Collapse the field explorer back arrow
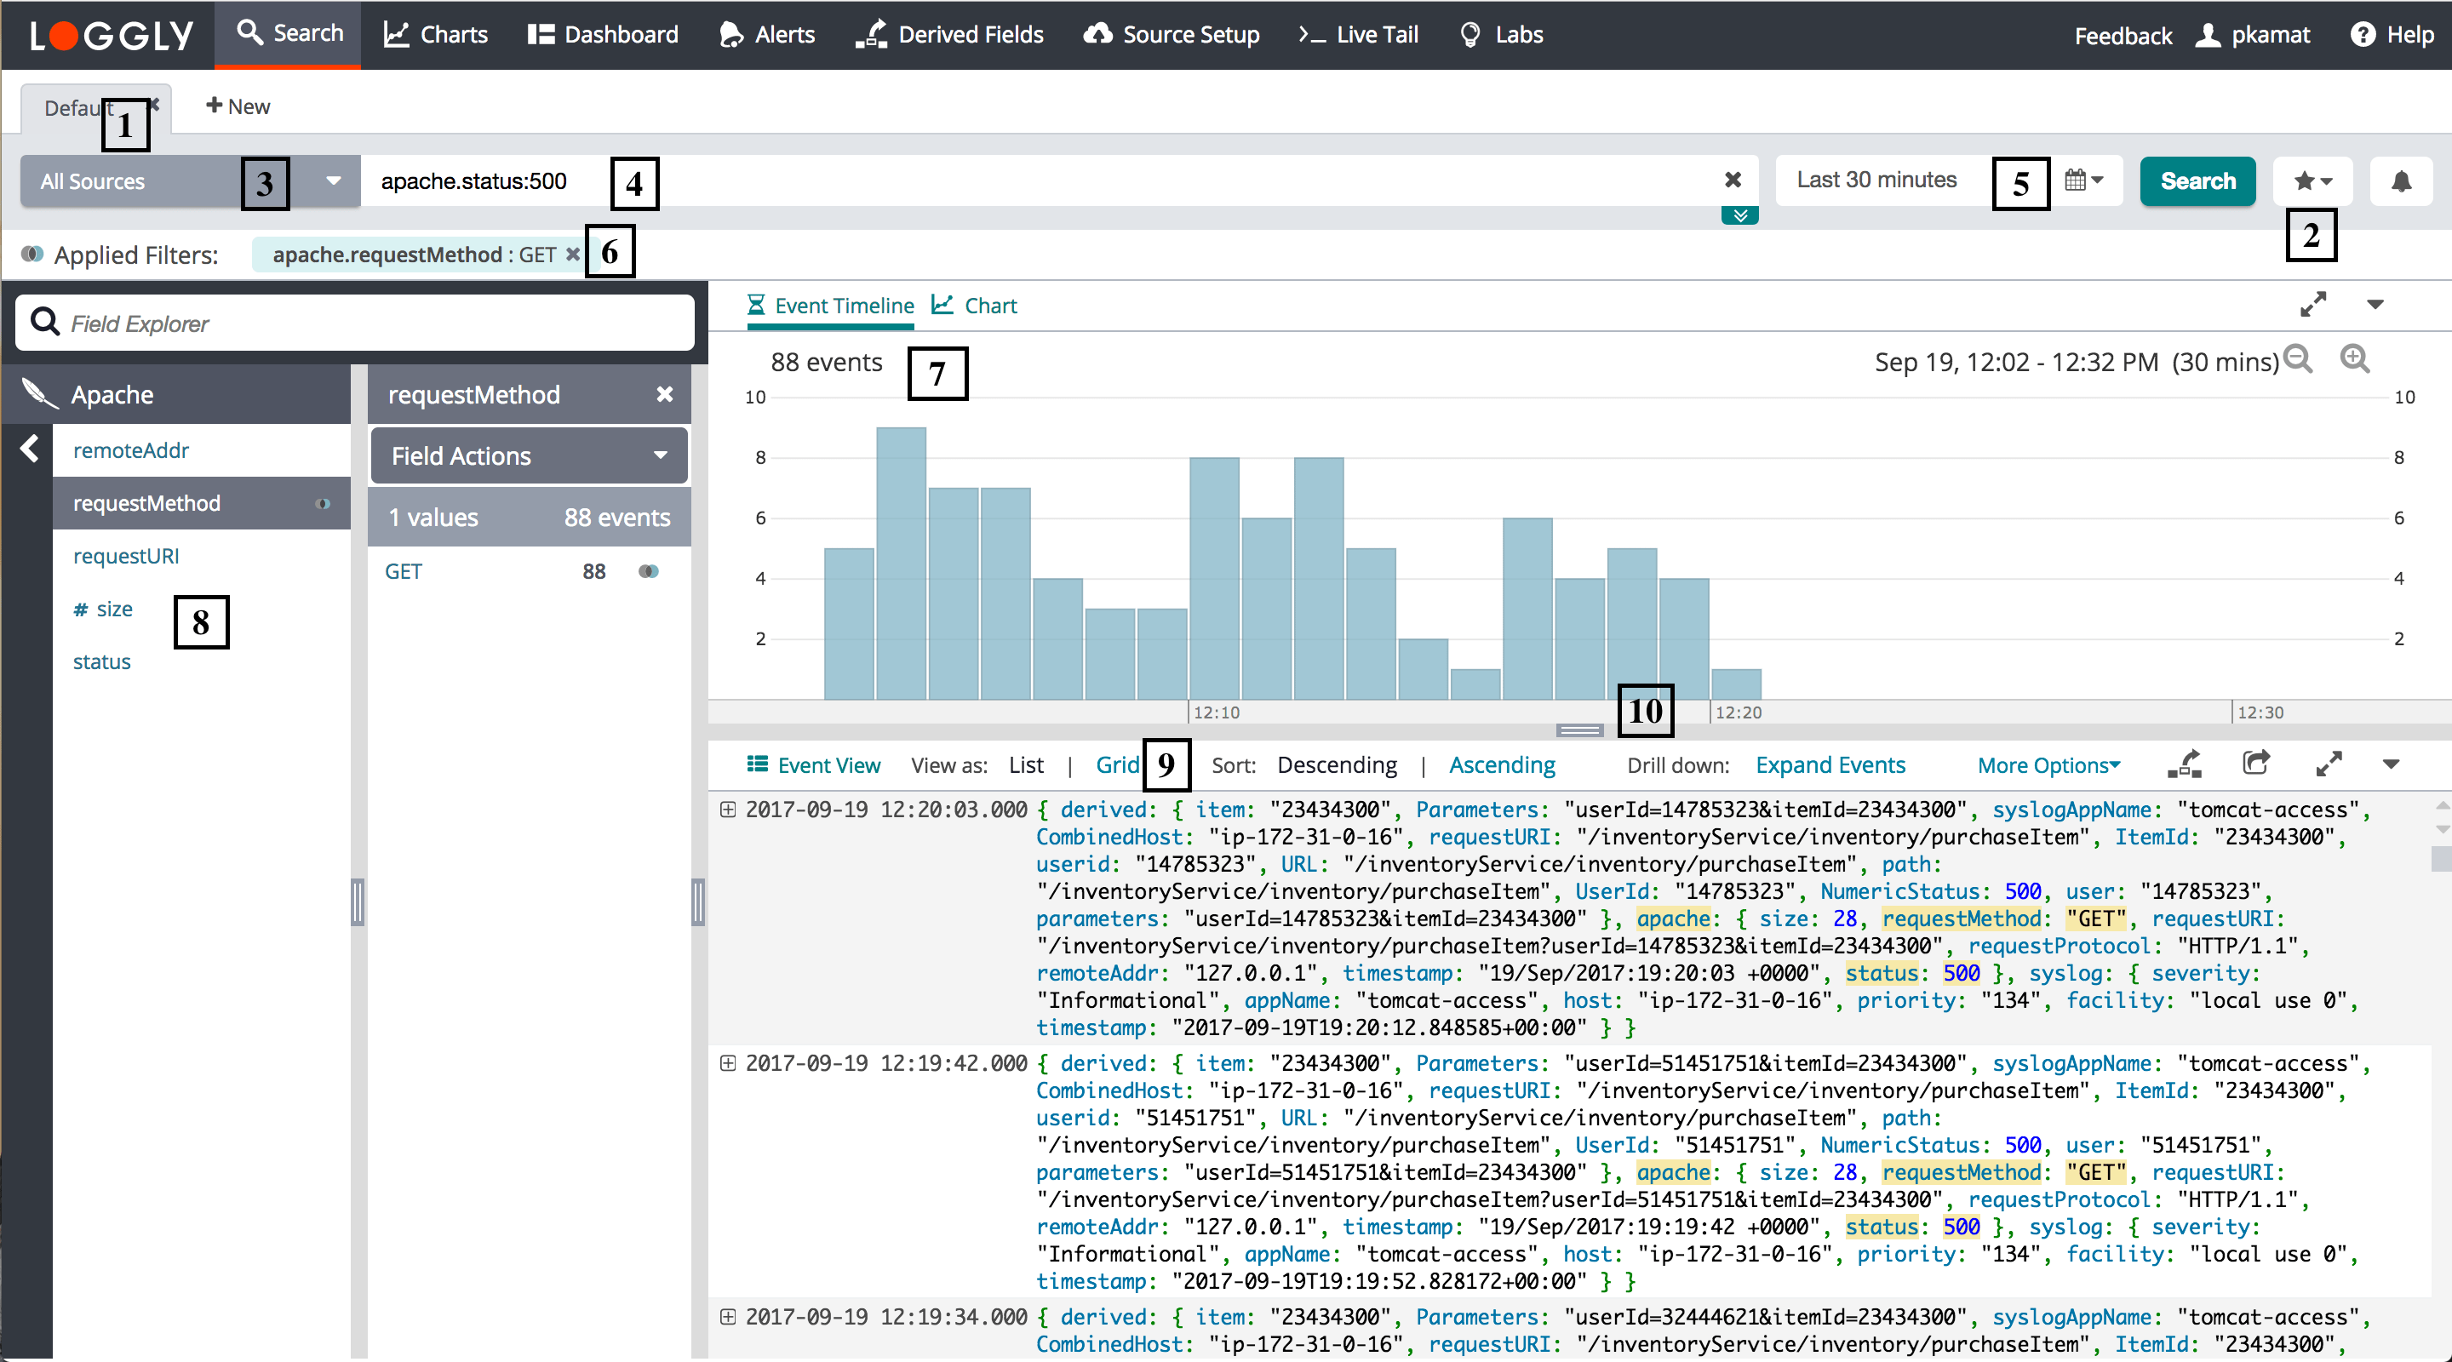The image size is (2452, 1362). click(x=30, y=449)
